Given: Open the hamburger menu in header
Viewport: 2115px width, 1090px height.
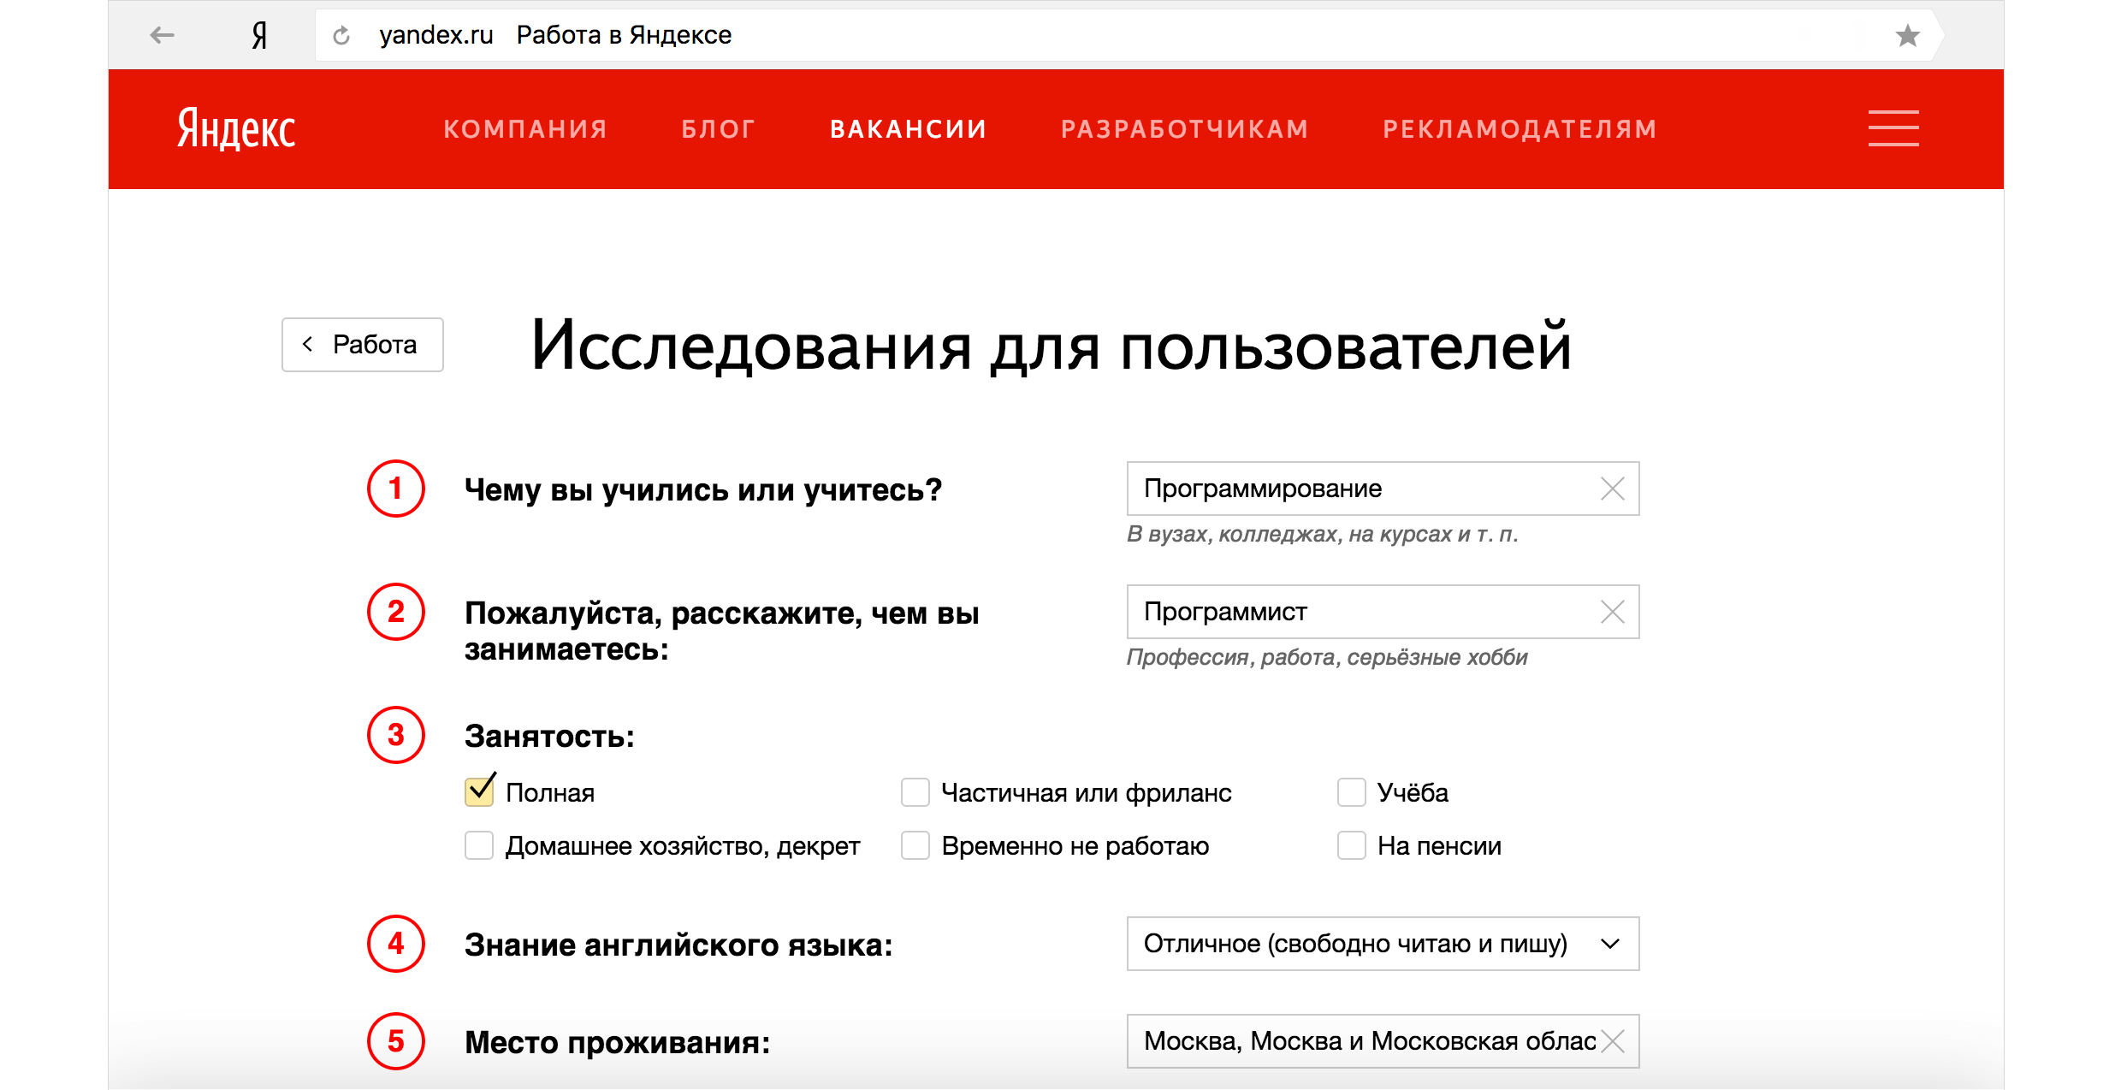Looking at the screenshot, I should point(1893,128).
